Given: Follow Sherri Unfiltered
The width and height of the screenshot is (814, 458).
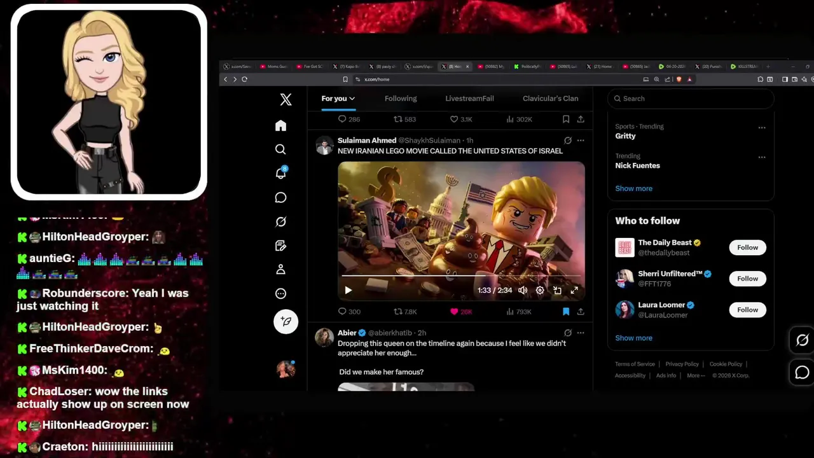Looking at the screenshot, I should (747, 279).
